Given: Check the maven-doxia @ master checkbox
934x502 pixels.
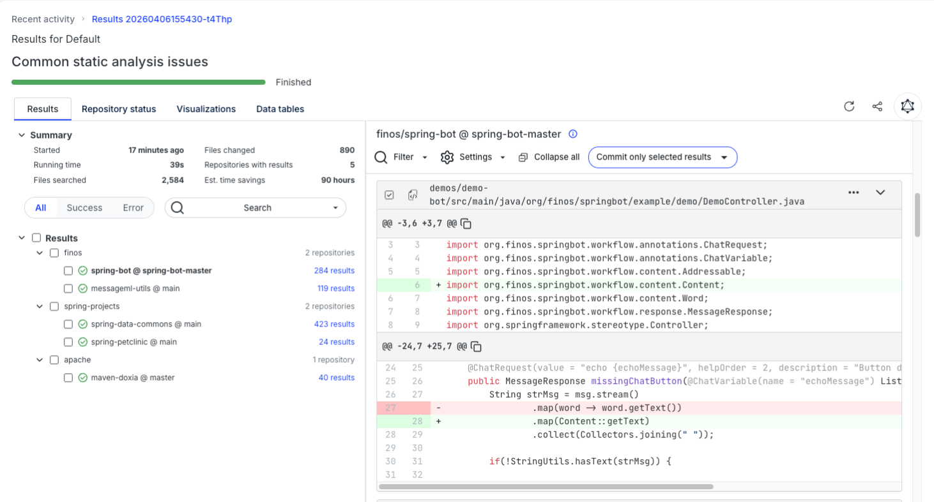Looking at the screenshot, I should [x=68, y=378].
